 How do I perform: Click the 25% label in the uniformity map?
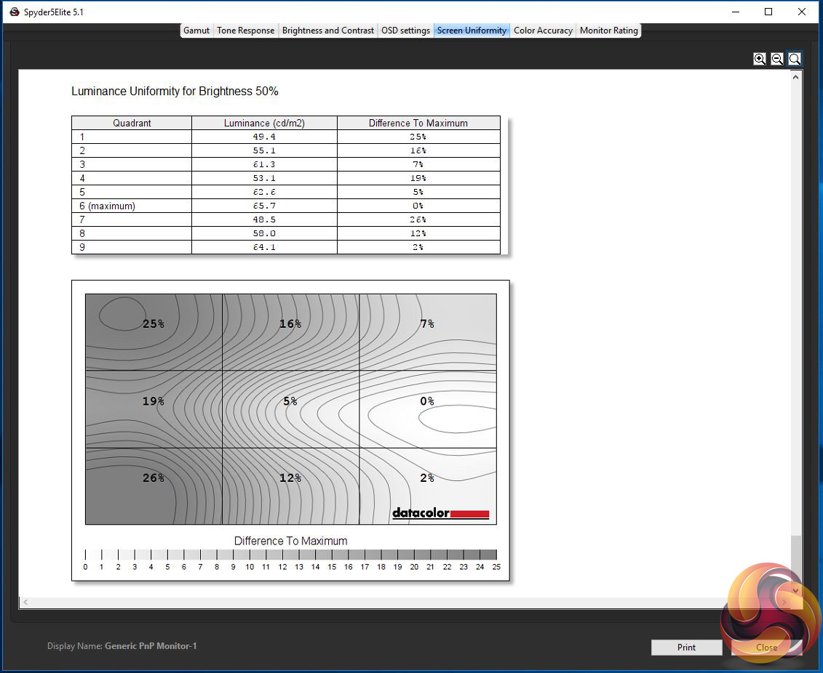click(154, 324)
